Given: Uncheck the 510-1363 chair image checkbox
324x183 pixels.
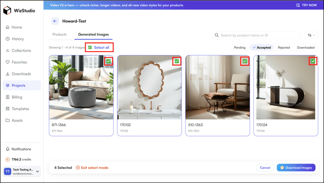Looking at the screenshot, I should pyautogui.click(x=245, y=61).
